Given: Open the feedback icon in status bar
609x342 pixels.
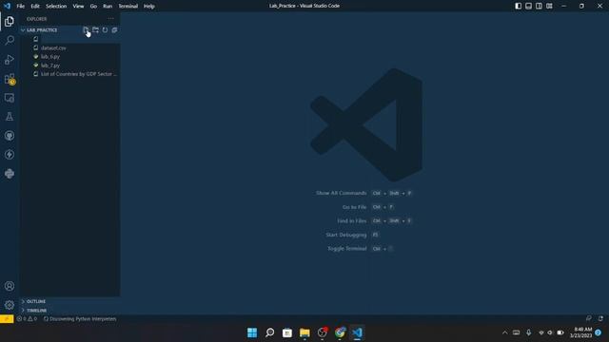Looking at the screenshot, I should pyautogui.click(x=589, y=318).
